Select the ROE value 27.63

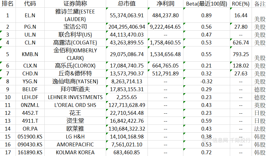241,74
